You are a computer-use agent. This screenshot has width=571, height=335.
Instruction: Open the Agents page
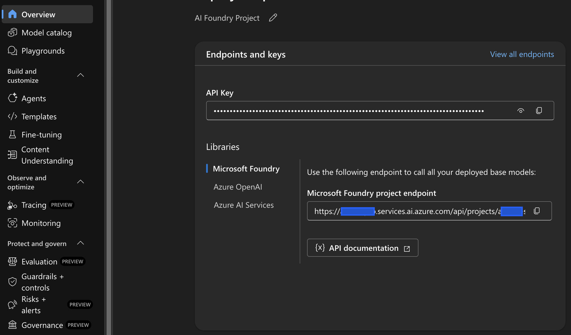33,98
